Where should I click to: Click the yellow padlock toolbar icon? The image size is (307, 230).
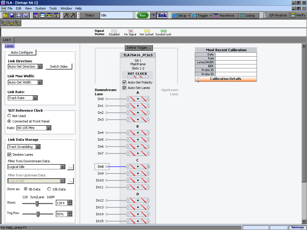tap(49, 15)
